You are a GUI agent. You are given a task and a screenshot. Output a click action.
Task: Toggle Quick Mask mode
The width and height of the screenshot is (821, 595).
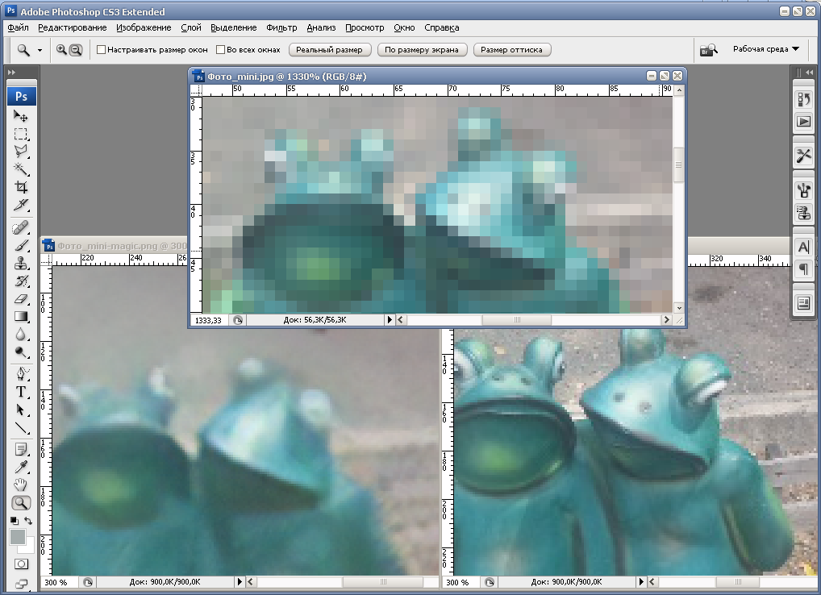click(x=21, y=564)
